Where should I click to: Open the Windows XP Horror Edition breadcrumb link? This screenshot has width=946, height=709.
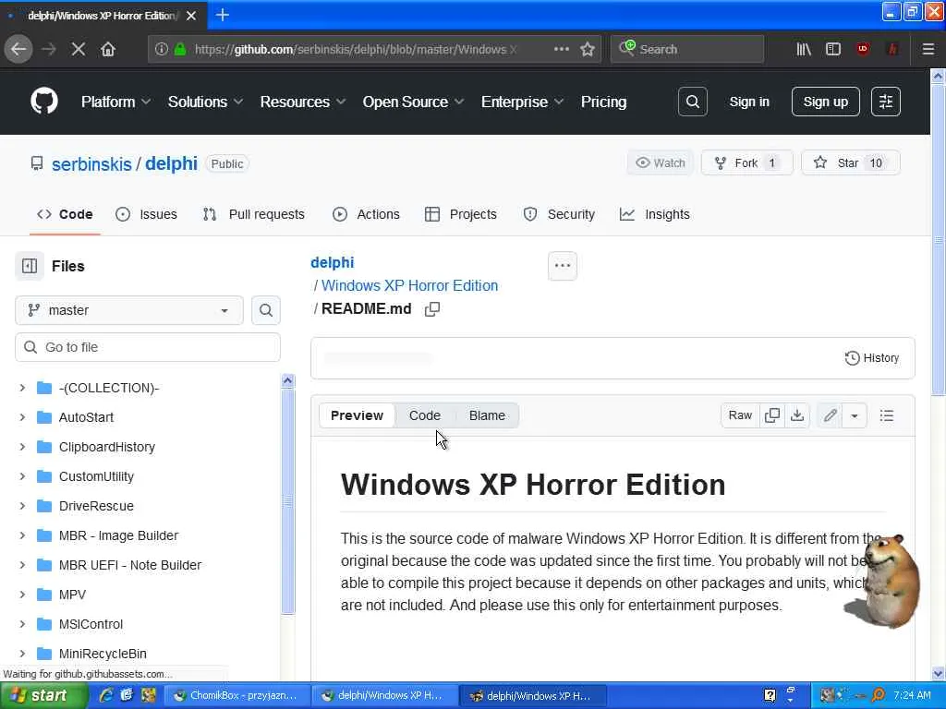409,286
